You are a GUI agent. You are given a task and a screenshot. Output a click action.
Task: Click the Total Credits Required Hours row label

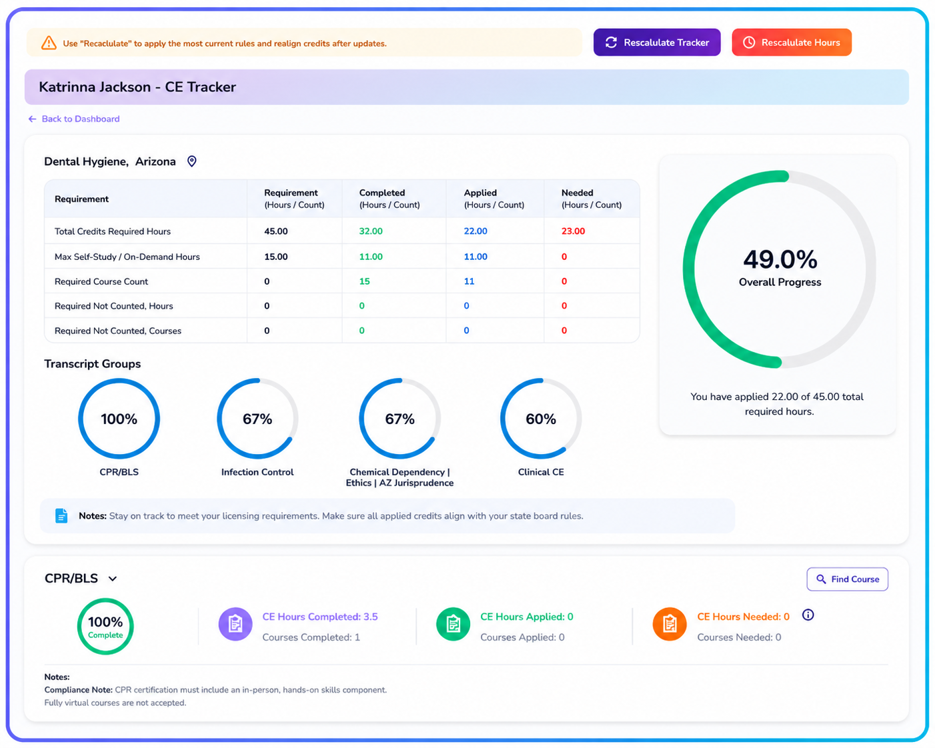(x=113, y=231)
